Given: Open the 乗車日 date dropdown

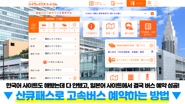Looking at the screenshot, I should point(58,78).
